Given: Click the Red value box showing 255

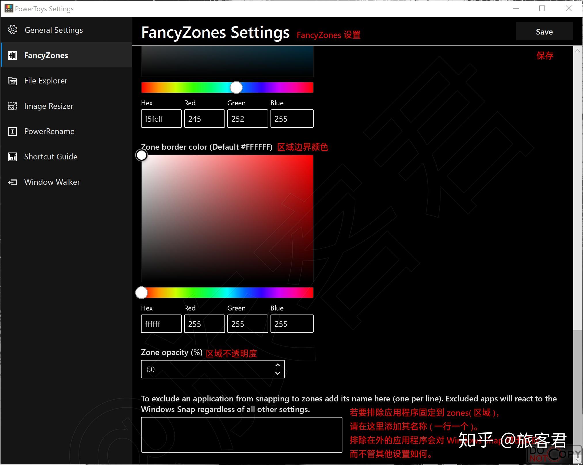Looking at the screenshot, I should [204, 324].
